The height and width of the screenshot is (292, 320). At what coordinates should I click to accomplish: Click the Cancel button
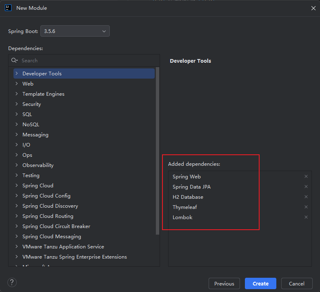pyautogui.click(x=297, y=283)
